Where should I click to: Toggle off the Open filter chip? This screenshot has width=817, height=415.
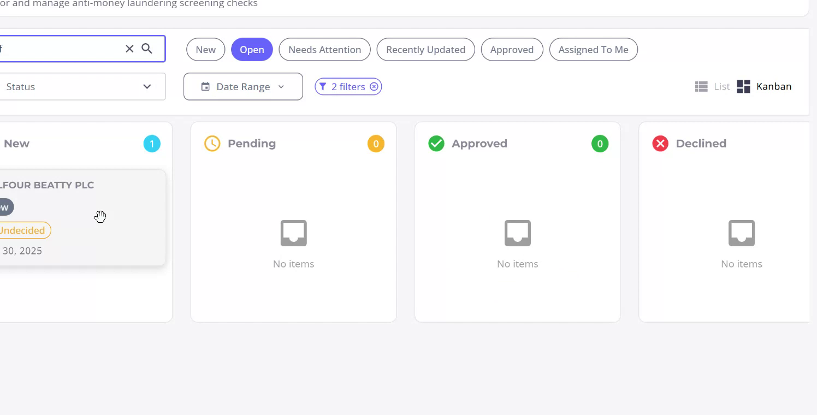click(x=252, y=50)
